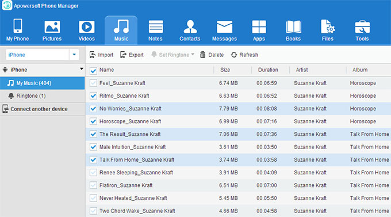Image resolution: width=391 pixels, height=217 pixels.
Task: Open the iPhone device combo box arrow
Action: tap(74, 55)
